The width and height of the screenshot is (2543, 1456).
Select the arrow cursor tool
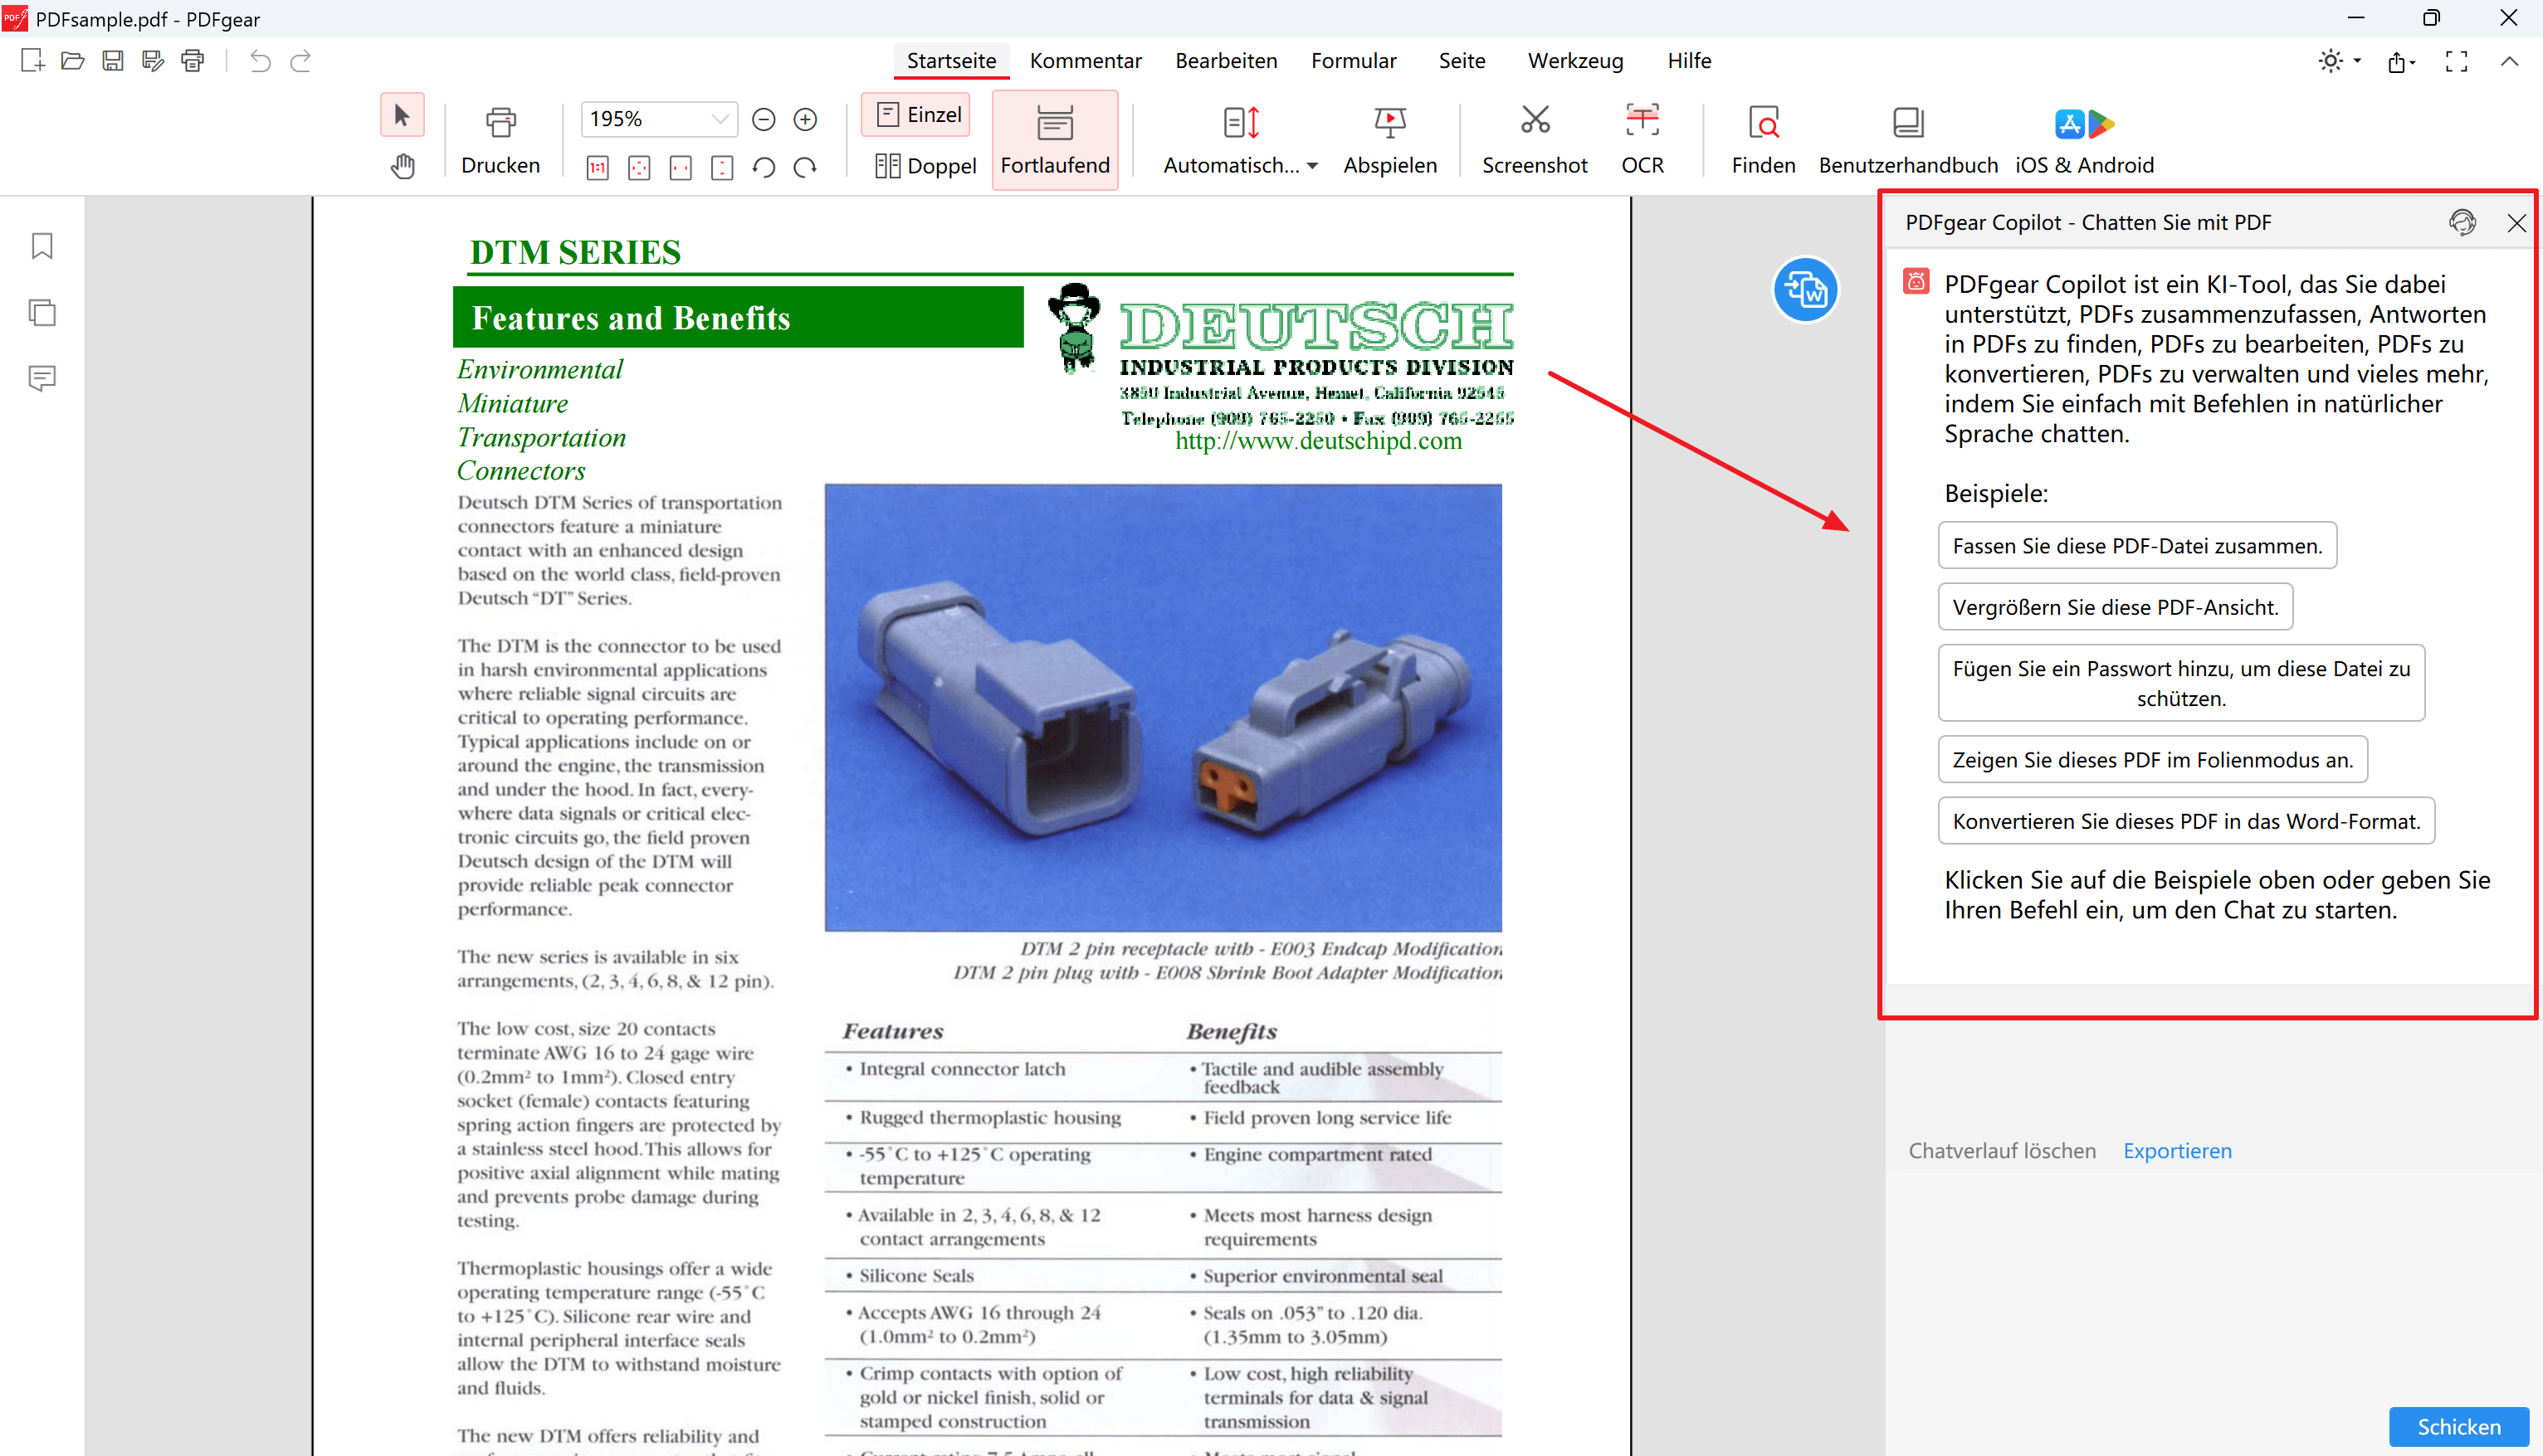pyautogui.click(x=403, y=115)
